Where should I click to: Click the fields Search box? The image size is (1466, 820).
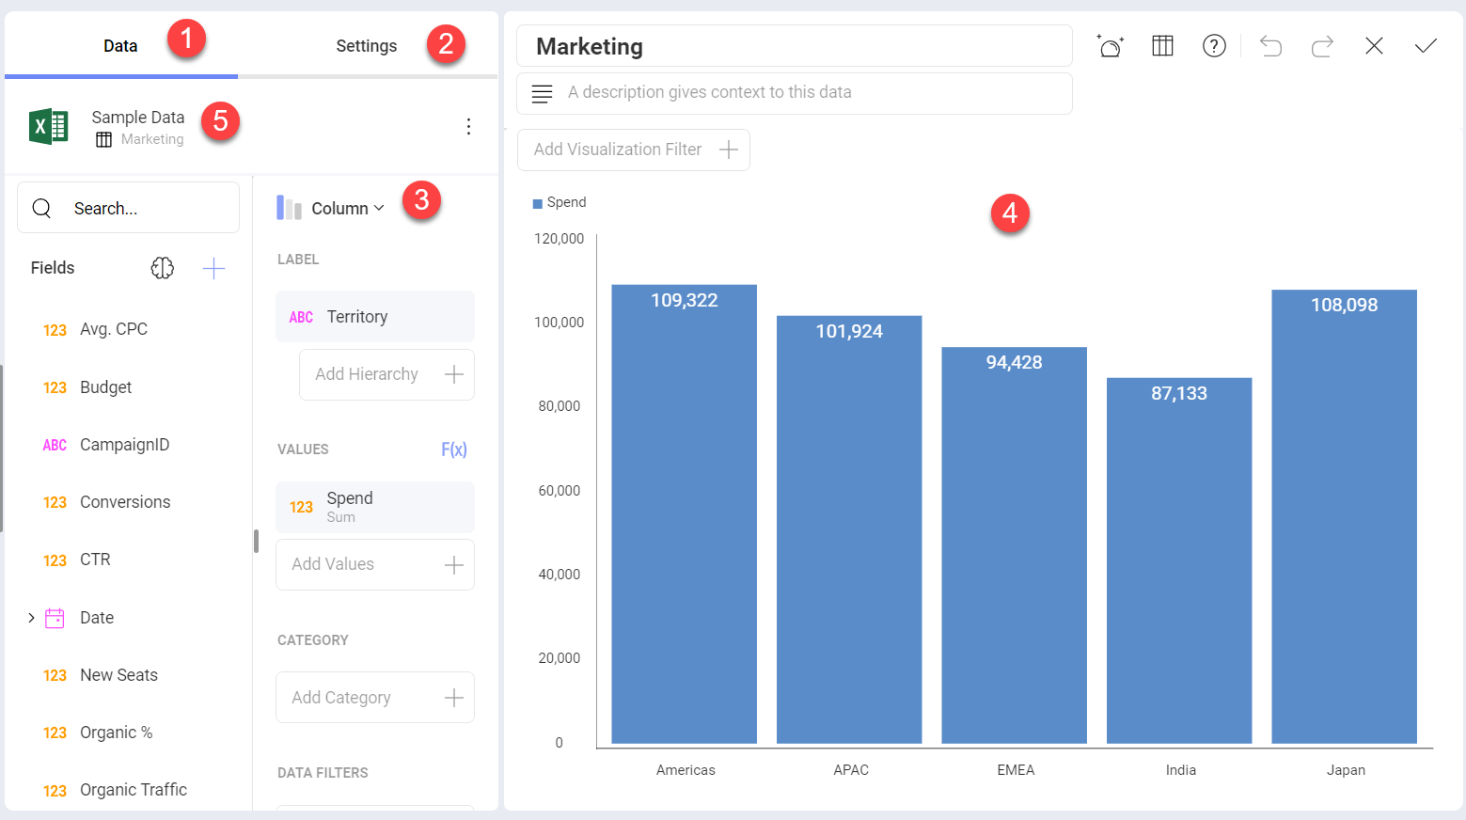pyautogui.click(x=127, y=207)
